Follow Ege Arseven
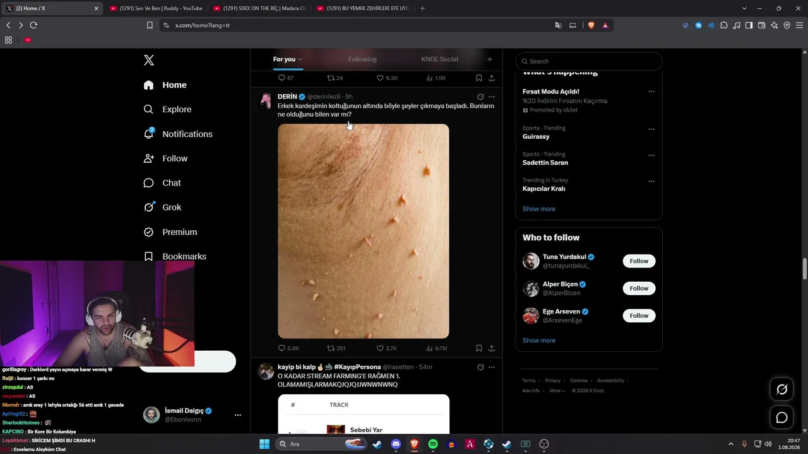This screenshot has width=808, height=454. (639, 315)
